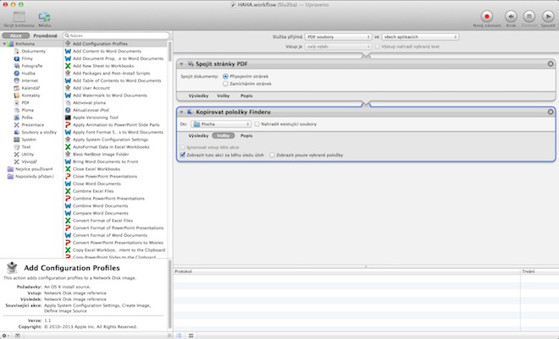
Task: Collapse the Knihovna tree node
Action: point(6,44)
